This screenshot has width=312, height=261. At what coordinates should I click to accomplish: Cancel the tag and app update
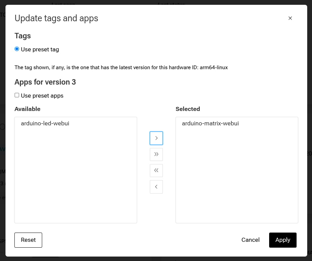point(250,240)
